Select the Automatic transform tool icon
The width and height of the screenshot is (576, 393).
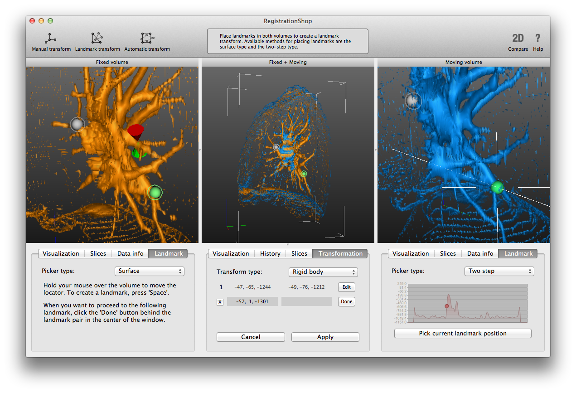tap(147, 39)
